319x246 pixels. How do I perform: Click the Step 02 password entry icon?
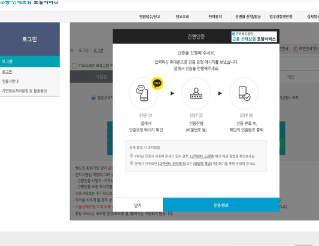[196, 93]
